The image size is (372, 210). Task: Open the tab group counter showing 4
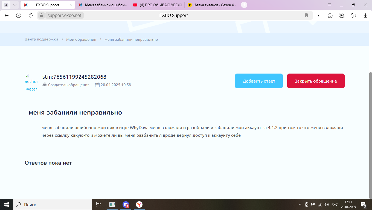6,5
